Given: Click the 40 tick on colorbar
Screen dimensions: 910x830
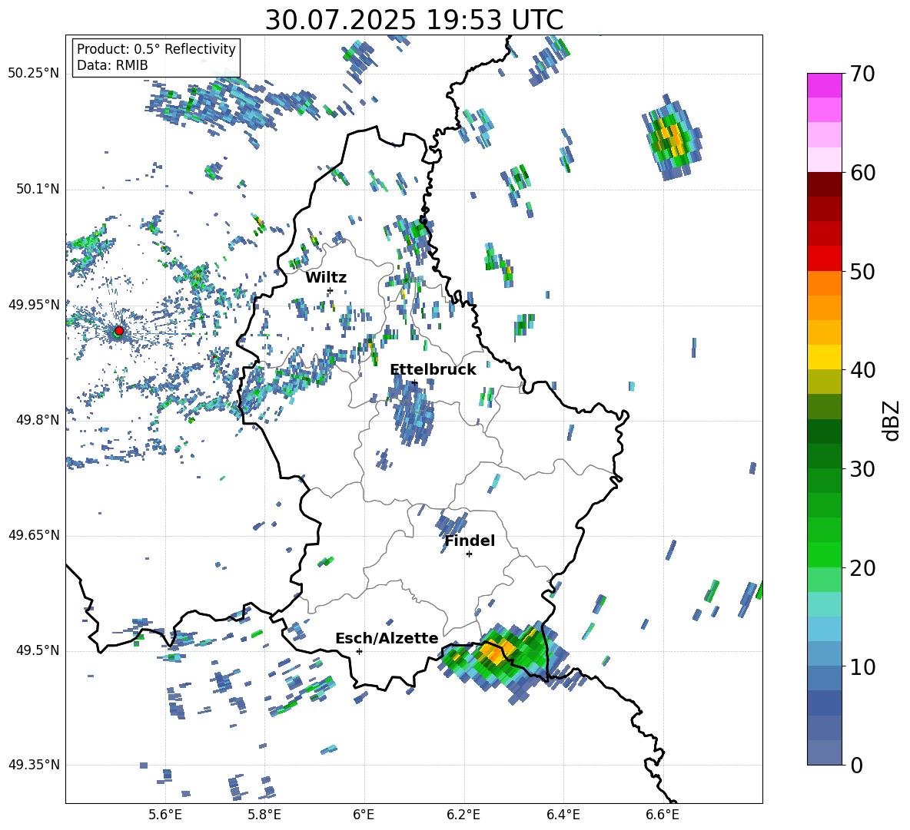Looking at the screenshot, I should 862,370.
